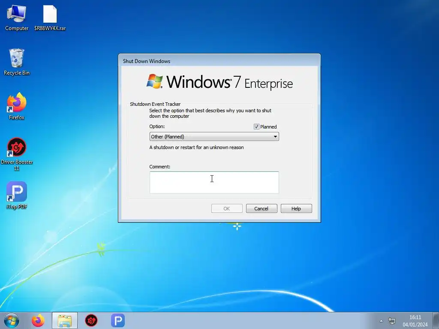Open the Recycle Bin desktop icon
Viewport: 439px width, 329px height.
coord(17,62)
